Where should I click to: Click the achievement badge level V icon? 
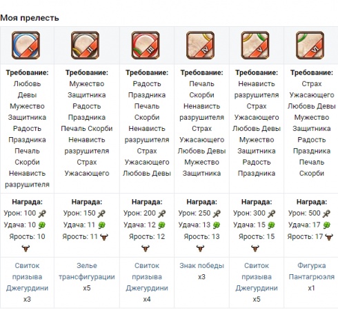point(255,45)
